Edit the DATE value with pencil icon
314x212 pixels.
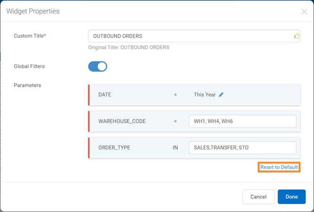click(221, 94)
